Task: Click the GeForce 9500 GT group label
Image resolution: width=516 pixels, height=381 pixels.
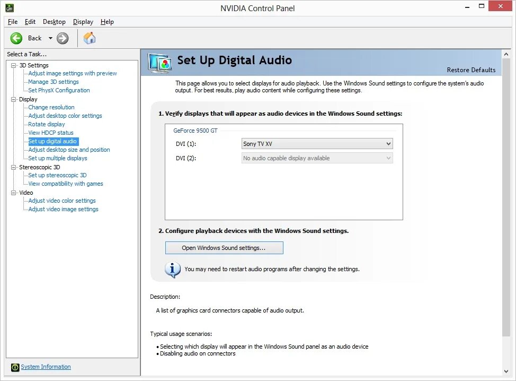Action: 195,131
